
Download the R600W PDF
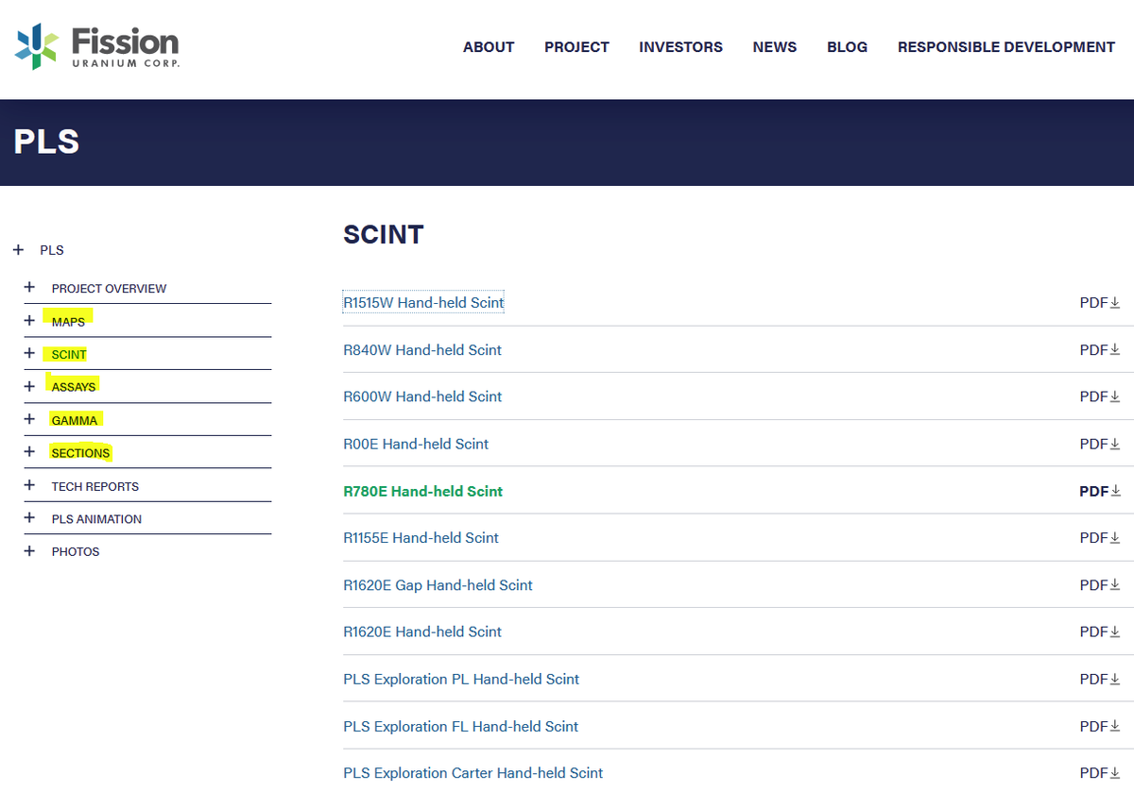click(x=1100, y=396)
